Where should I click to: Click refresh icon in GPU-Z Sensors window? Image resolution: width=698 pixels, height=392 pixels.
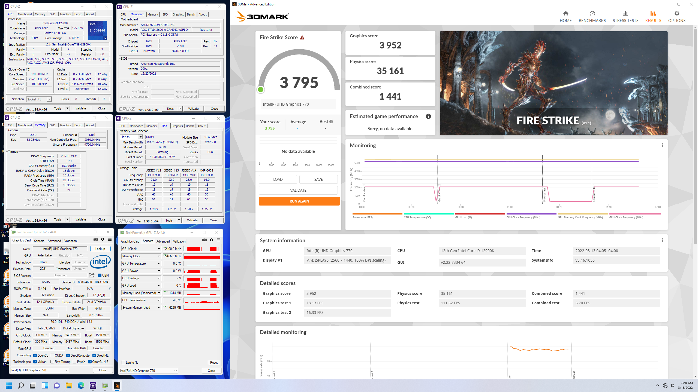tap(212, 240)
